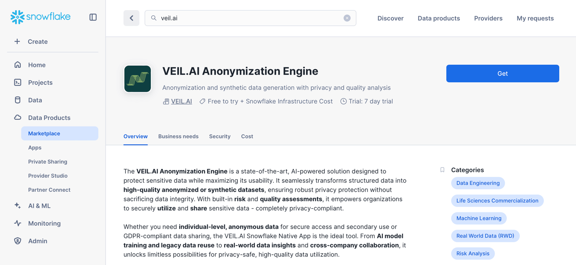Click the VEIL.AI app logo thumbnail
Image resolution: width=576 pixels, height=265 pixels.
138,79
